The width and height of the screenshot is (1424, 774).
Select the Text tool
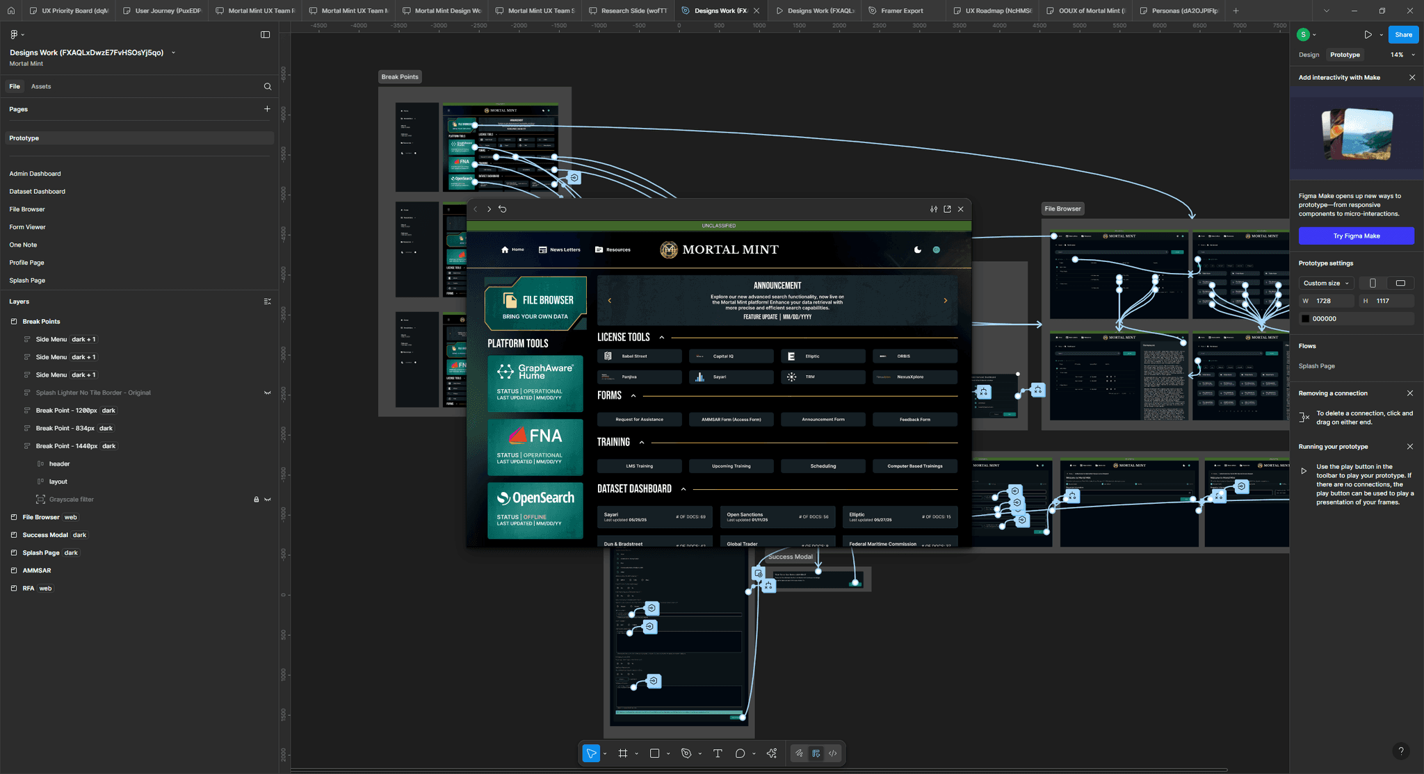tap(718, 753)
